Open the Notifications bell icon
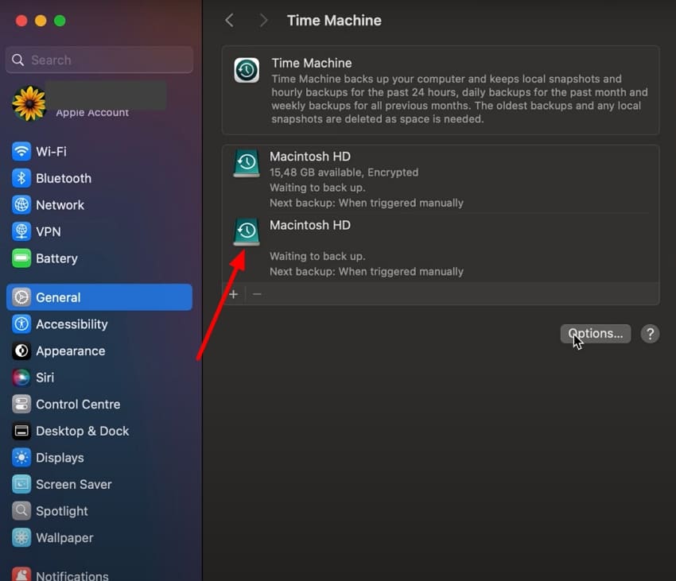Screen dimensions: 676x581 click(x=21, y=574)
